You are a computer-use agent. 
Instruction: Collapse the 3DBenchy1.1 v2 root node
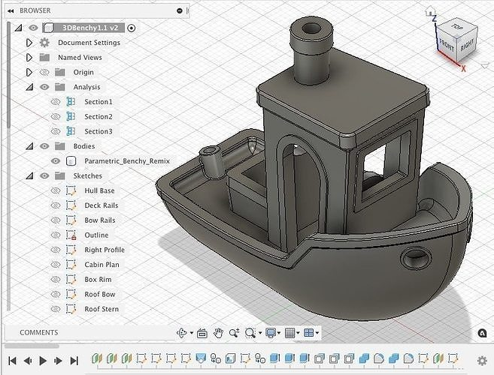(18, 28)
